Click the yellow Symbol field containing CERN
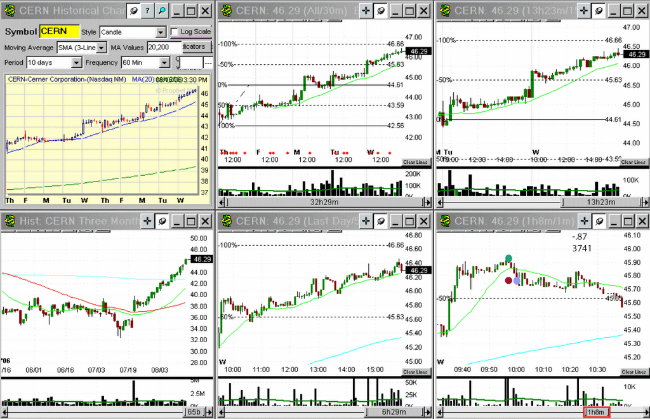 [60, 31]
